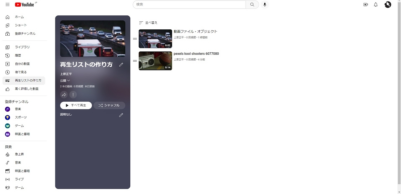
Task: Open your account profile avatar
Action: (388, 5)
